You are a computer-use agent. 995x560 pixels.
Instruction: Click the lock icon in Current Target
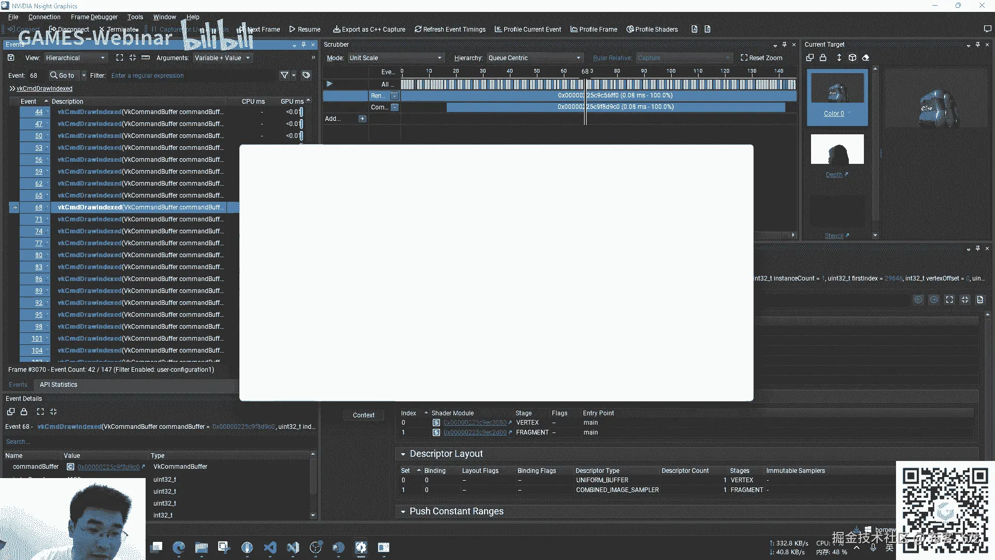823,58
